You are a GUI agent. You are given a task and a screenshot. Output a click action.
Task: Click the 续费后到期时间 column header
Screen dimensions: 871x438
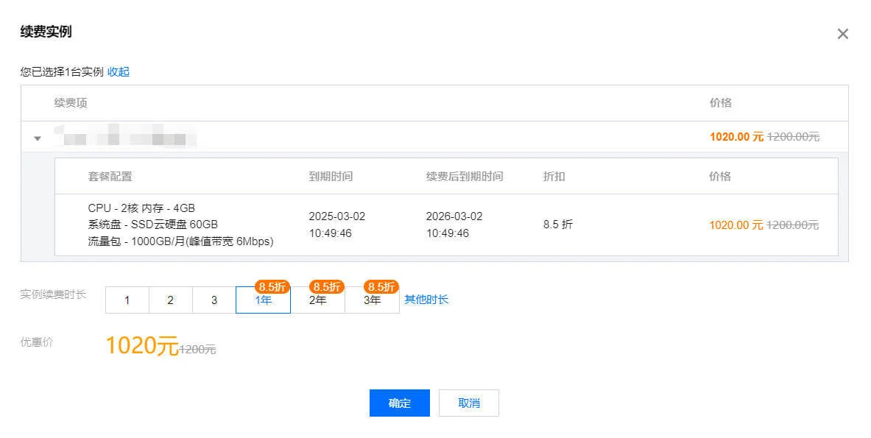coord(465,177)
